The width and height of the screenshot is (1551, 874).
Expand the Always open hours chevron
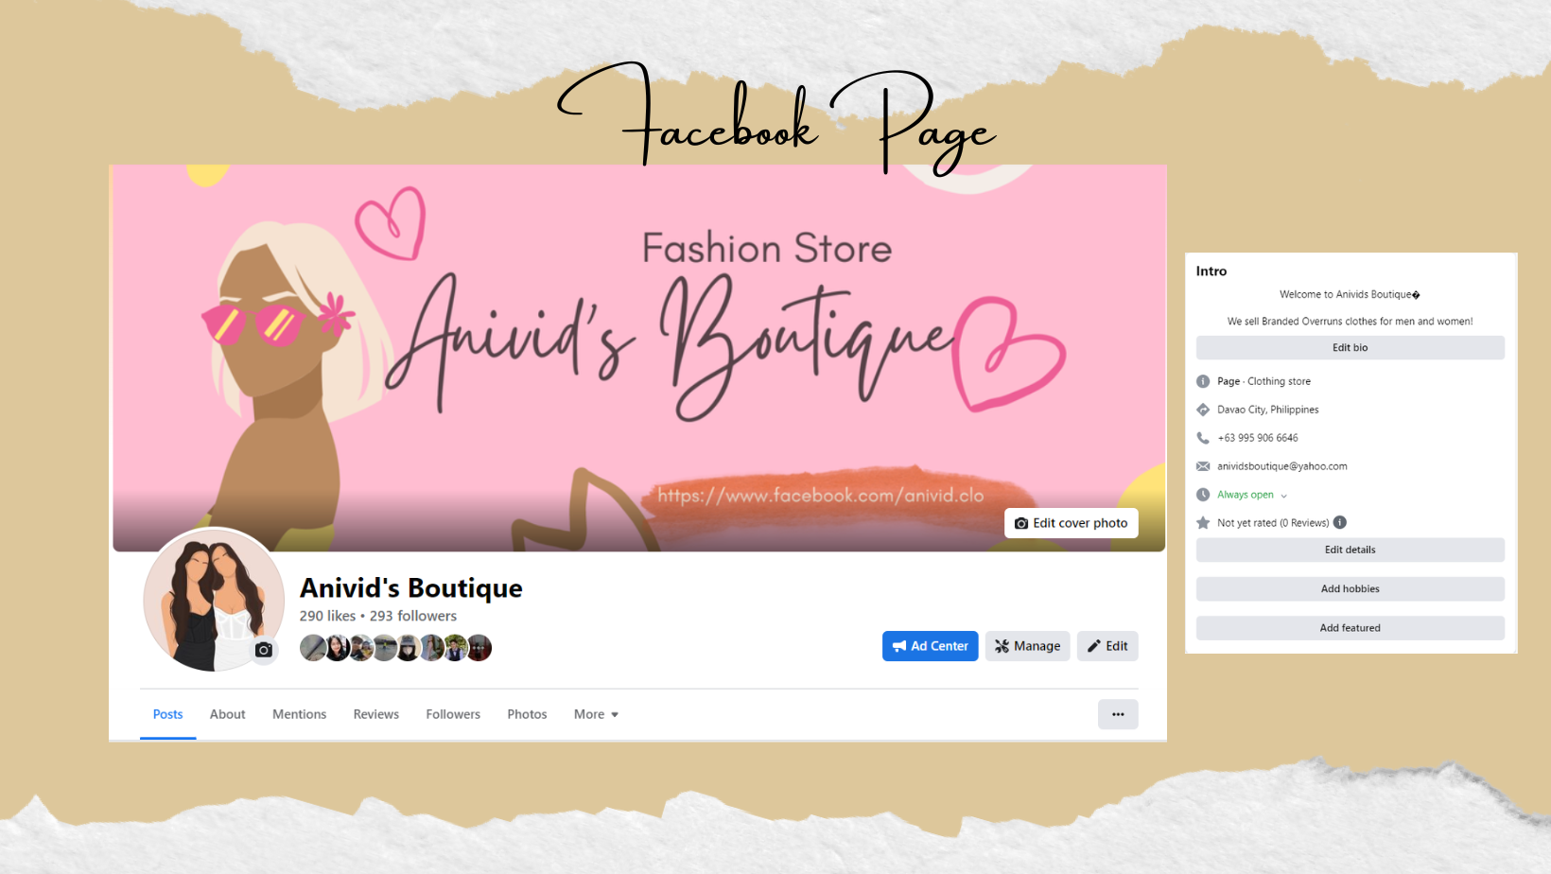(x=1283, y=496)
